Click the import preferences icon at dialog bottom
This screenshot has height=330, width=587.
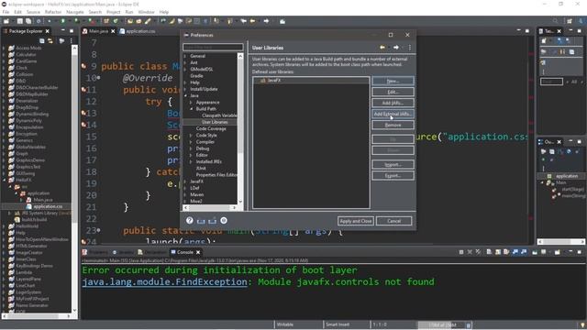[201, 221]
